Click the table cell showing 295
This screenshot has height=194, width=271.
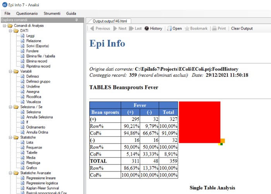(130, 119)
